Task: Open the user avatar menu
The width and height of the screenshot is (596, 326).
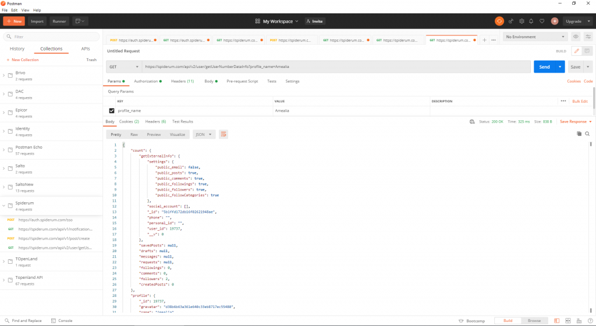Action: click(x=555, y=22)
